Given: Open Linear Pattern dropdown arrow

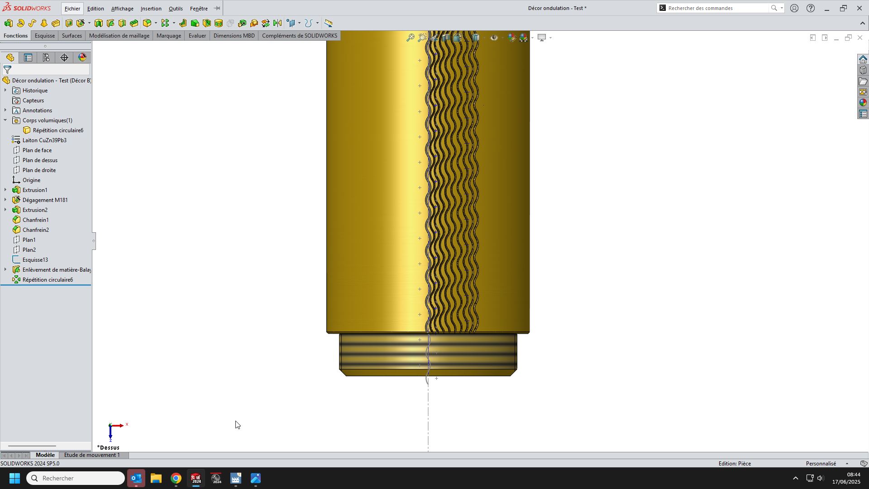Looking at the screenshot, I should [174, 23].
